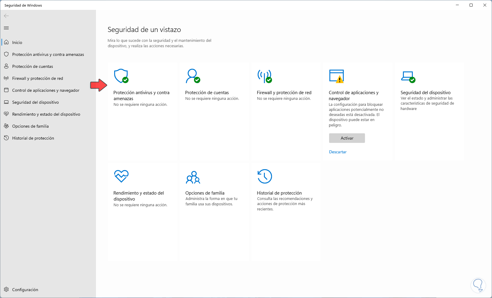The height and width of the screenshot is (298, 492).
Task: Click the shield icon for antivirus in sidebar
Action: pos(6,54)
